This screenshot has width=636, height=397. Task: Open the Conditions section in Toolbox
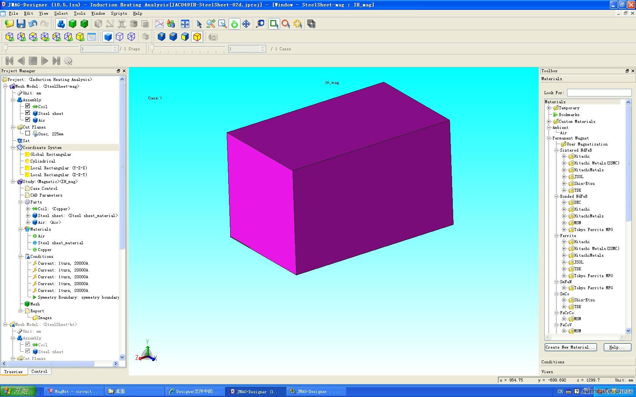tap(588, 362)
